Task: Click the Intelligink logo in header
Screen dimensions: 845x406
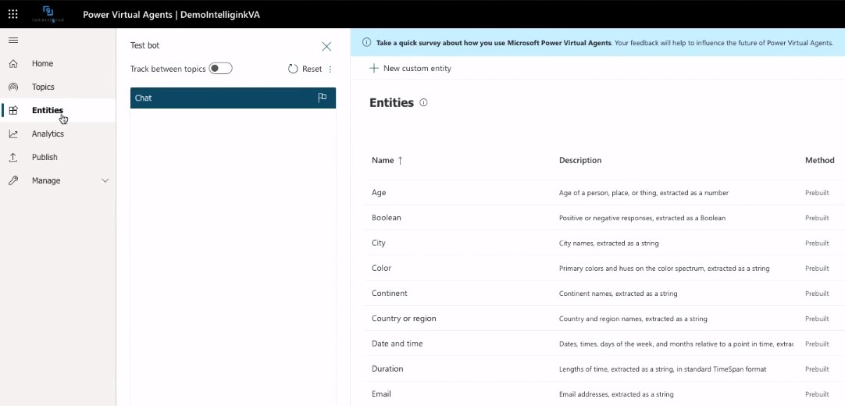Action: 48,14
